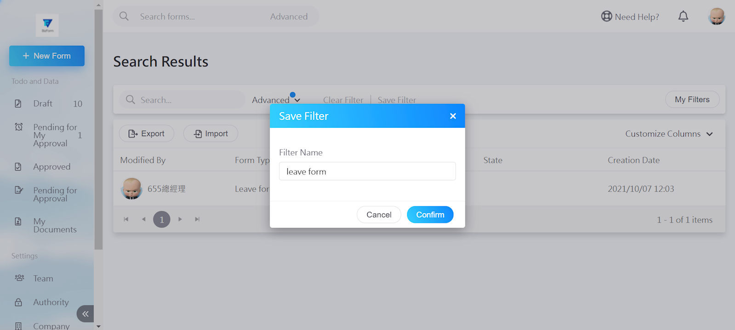Click the BizForm logo
The image size is (735, 330).
(x=47, y=25)
